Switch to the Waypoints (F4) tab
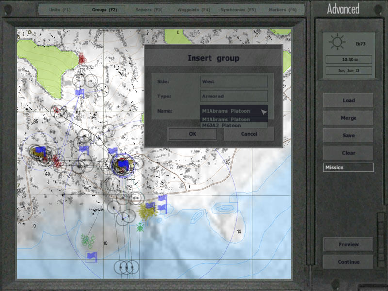Screen dimensions: 388x291 tap(194, 10)
